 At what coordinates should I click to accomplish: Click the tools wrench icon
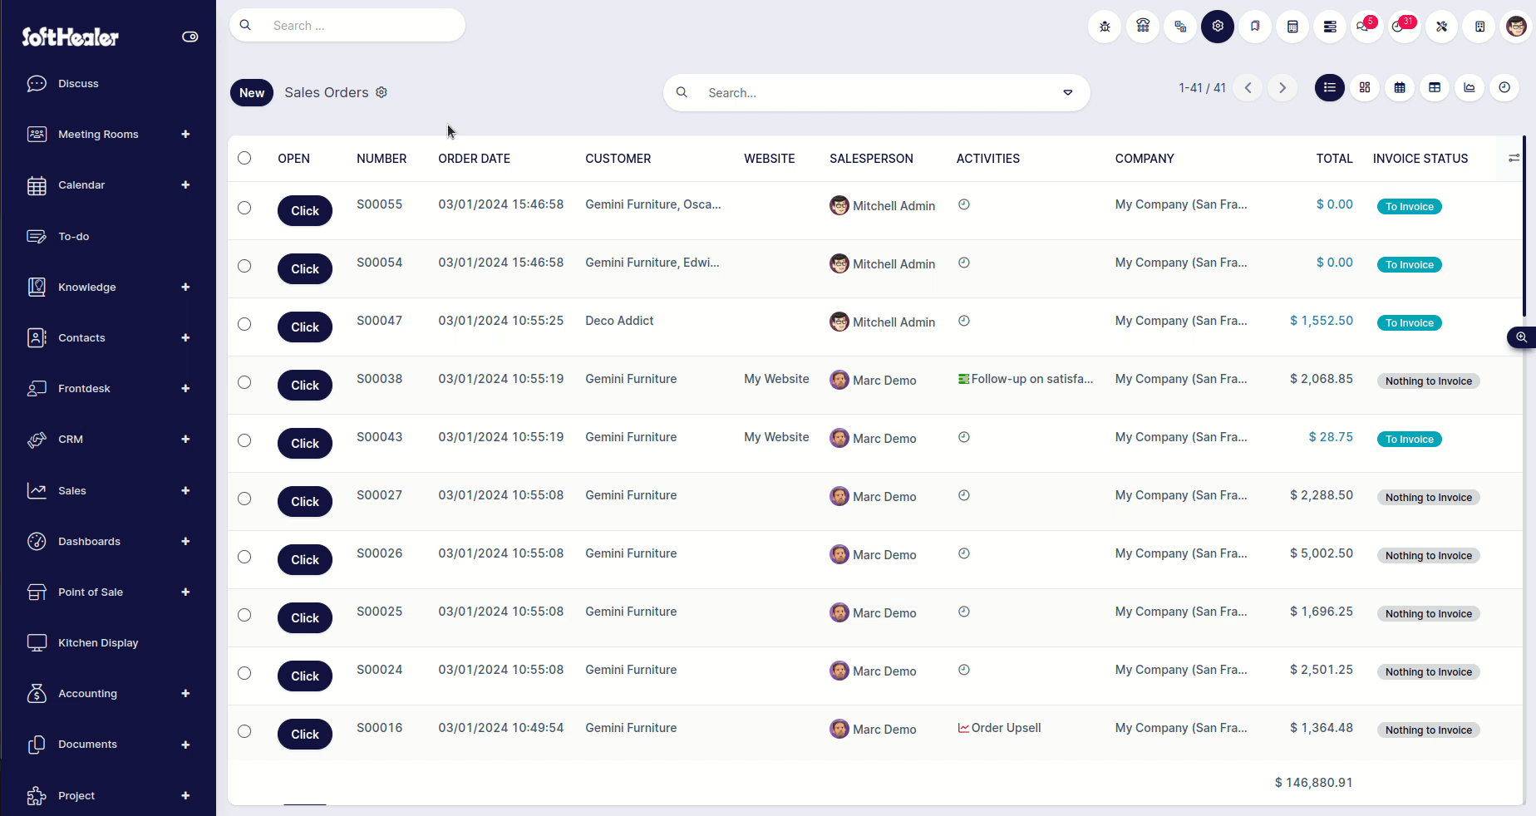(1442, 27)
